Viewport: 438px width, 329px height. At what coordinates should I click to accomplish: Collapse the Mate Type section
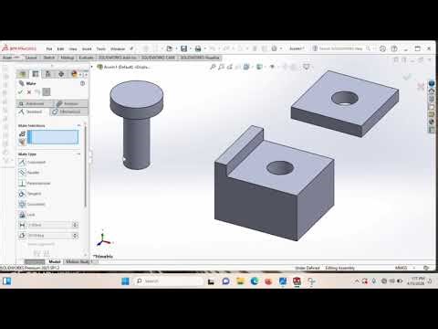78,154
